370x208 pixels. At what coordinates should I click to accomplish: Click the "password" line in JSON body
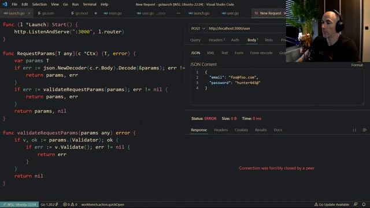(x=235, y=83)
